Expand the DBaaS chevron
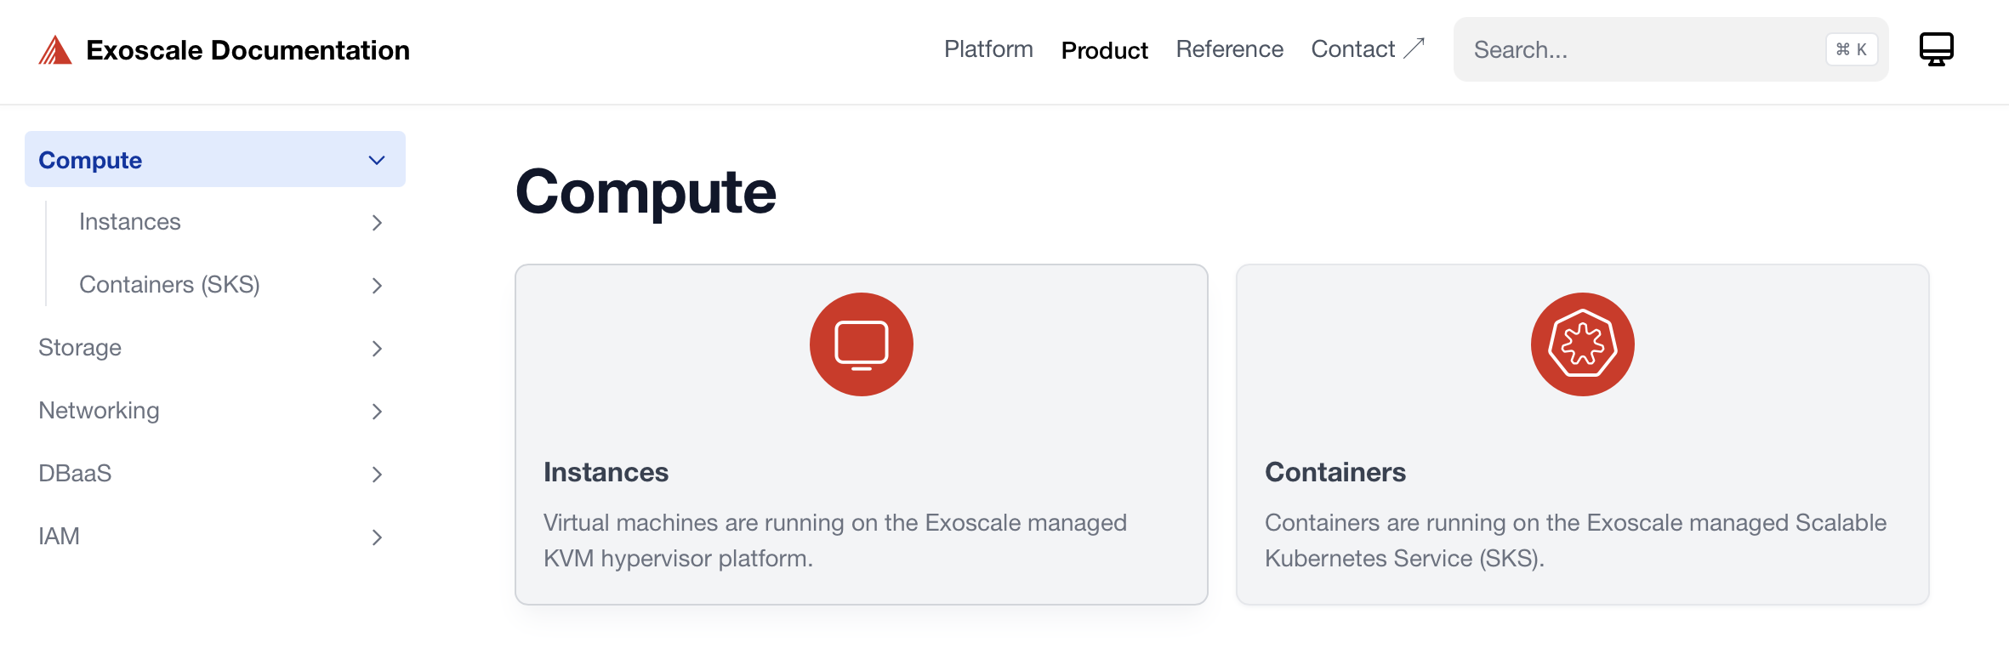This screenshot has width=2009, height=654. 378,475
